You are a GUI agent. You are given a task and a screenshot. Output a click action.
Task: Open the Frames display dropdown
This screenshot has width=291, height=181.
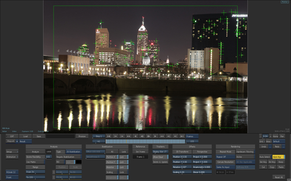192,136
